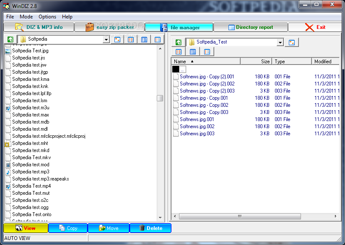Viewport: 345px width, 245px height.
Task: Sort by the Modified column header
Action: [x=326, y=61]
